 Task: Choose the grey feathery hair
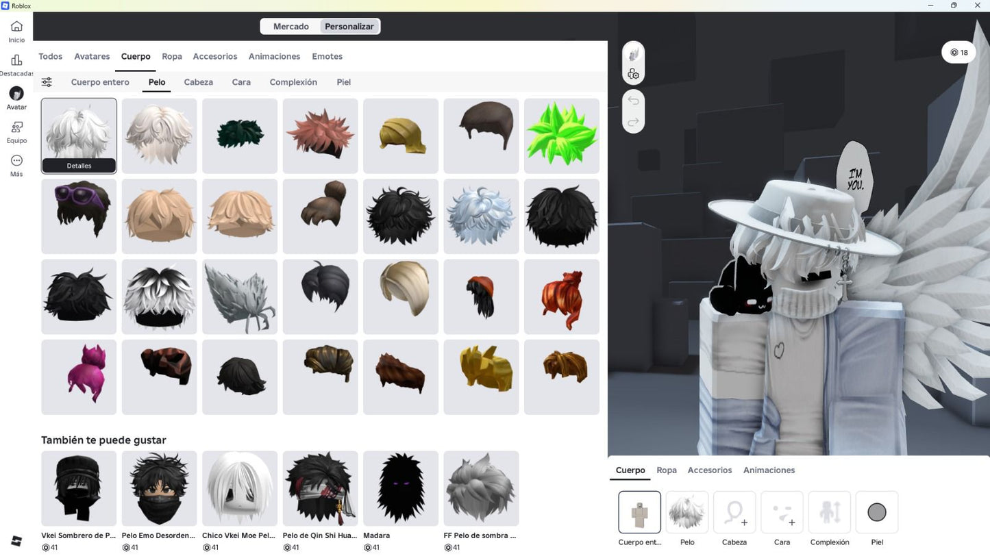(x=240, y=296)
